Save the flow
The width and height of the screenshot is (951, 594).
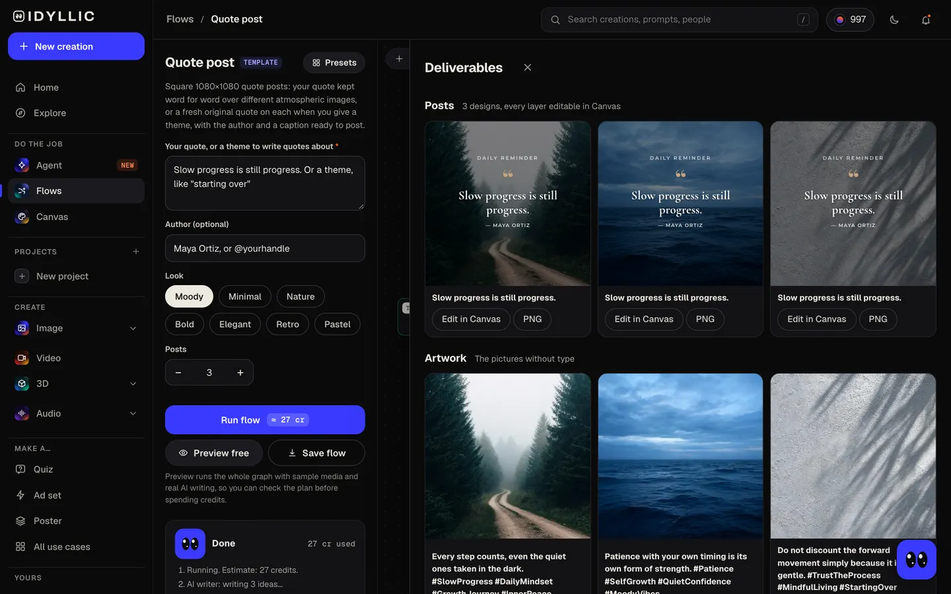(316, 453)
